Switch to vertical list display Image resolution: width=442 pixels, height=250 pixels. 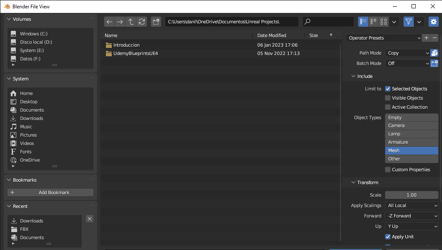(363, 22)
